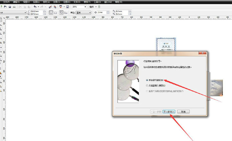
Task: Click the Print icon in toolbar
Action: tap(14, 7)
